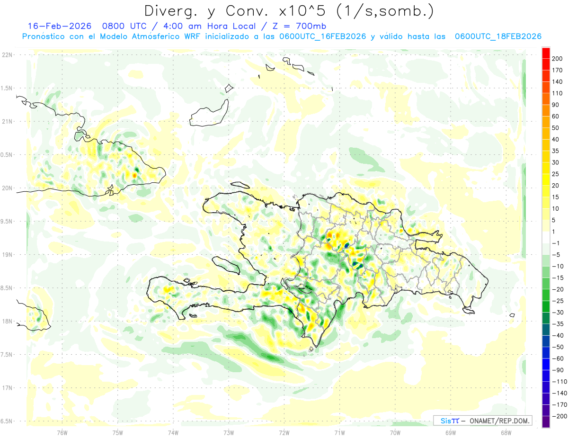Click the "18N" latitude label
Viewport: 568px width, 439px height.
(7, 322)
